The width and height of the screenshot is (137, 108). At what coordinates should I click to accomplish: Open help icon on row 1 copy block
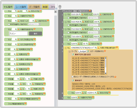point(113,14)
